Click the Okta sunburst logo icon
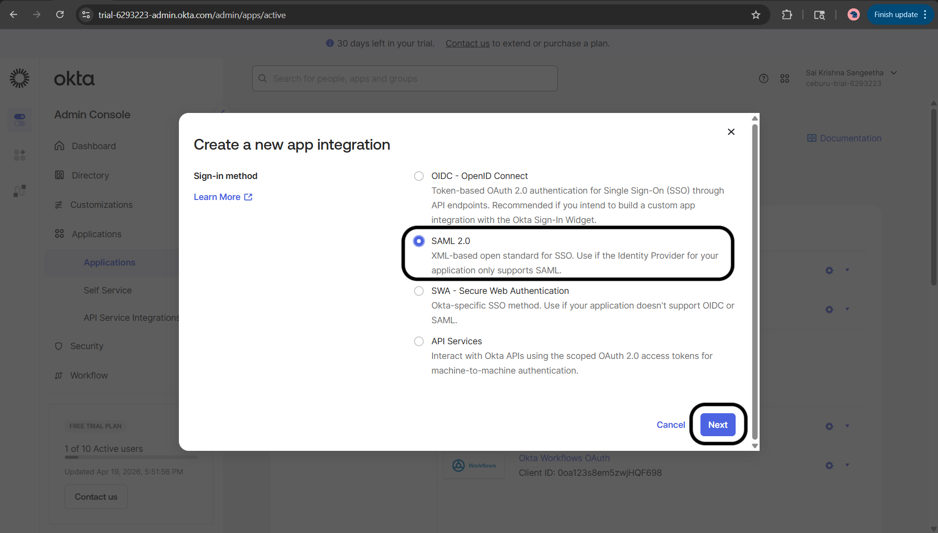The height and width of the screenshot is (533, 938). (x=20, y=78)
